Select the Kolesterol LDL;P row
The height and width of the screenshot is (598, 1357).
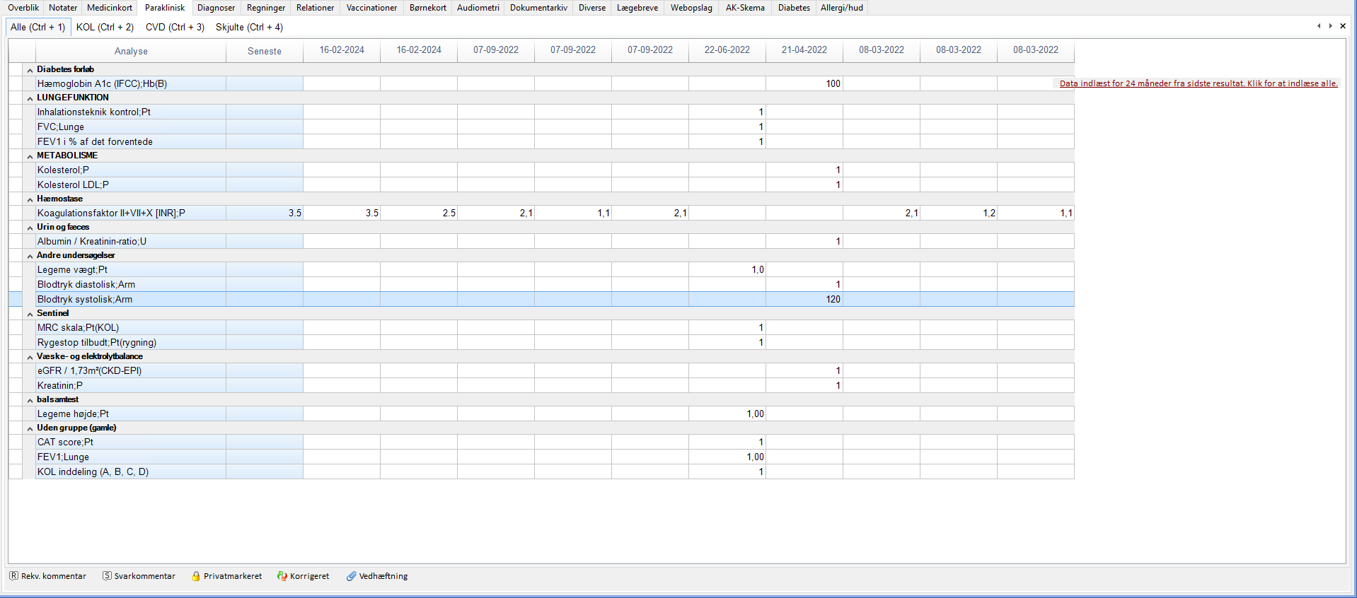(541, 184)
